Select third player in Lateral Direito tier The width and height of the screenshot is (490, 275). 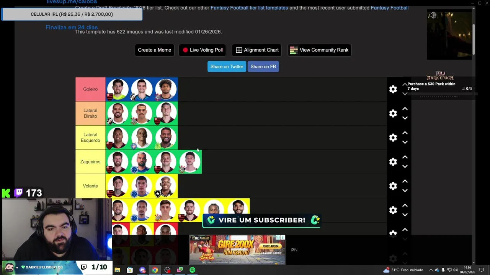point(166,113)
